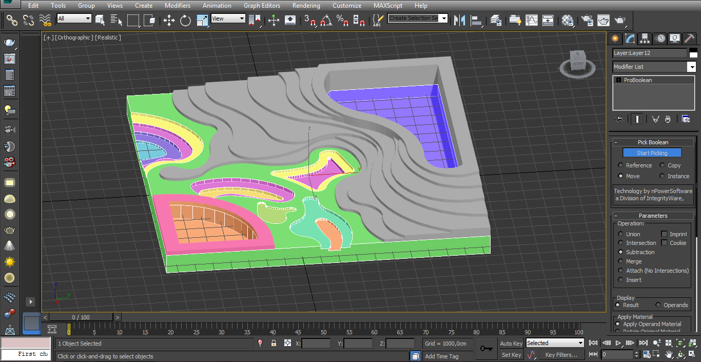Click the Use Pivot Point Center icon

tap(255, 20)
